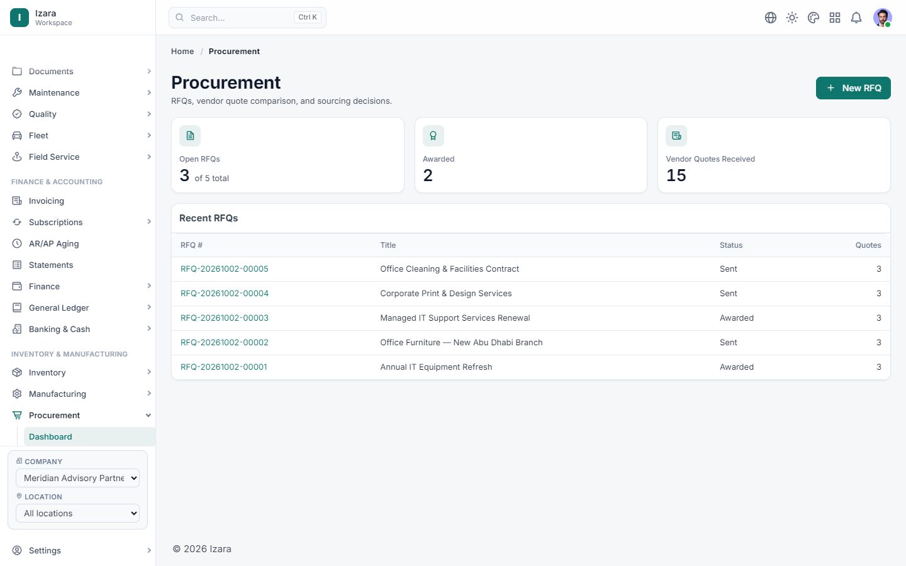906x566 pixels.
Task: Go to the Home breadcrumb
Action: point(182,52)
